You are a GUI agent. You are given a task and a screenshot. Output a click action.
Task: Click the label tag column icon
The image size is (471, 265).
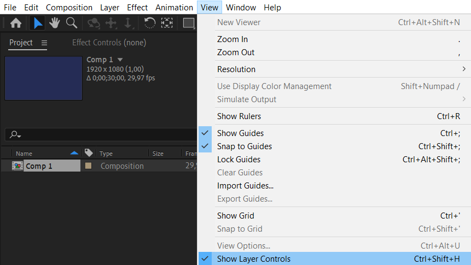pyautogui.click(x=89, y=154)
